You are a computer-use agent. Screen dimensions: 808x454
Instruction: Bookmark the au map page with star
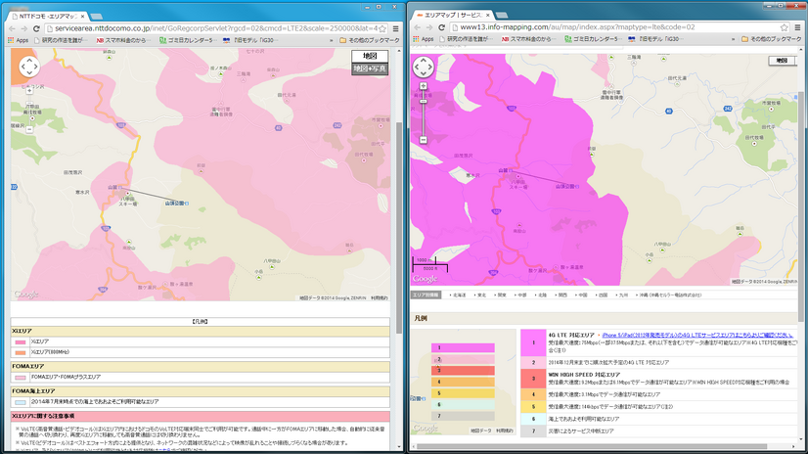click(x=784, y=27)
